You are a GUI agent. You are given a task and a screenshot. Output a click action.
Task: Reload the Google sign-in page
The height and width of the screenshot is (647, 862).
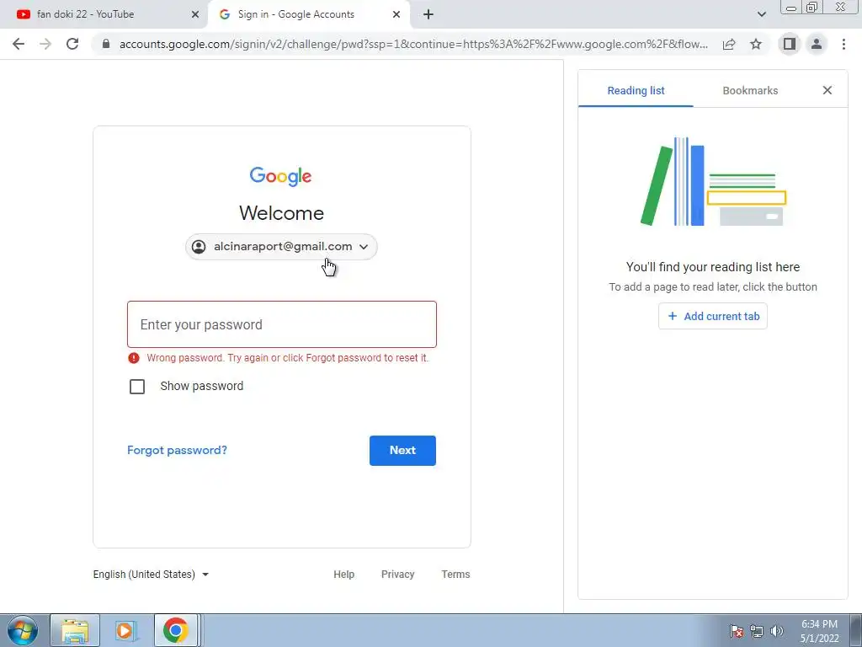coord(72,44)
